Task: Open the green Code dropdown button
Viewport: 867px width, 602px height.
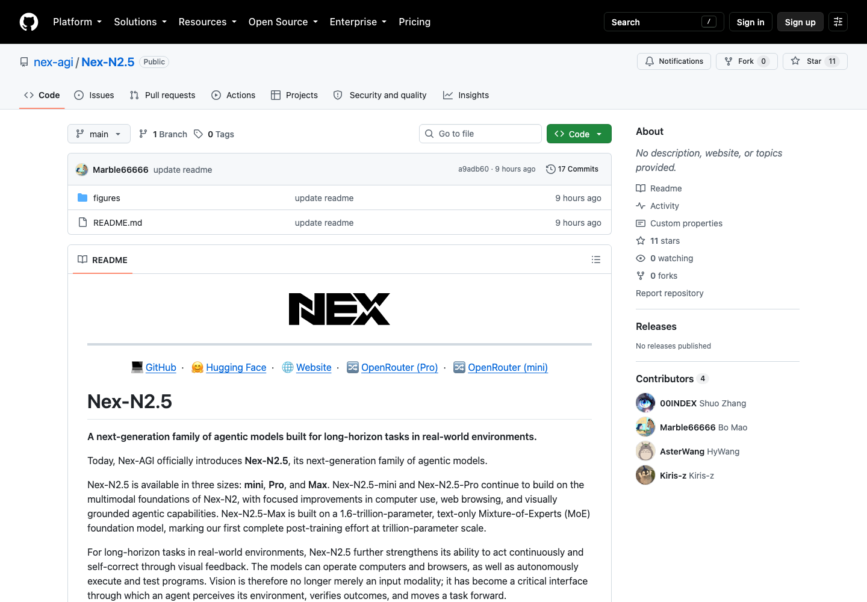Action: 579,134
